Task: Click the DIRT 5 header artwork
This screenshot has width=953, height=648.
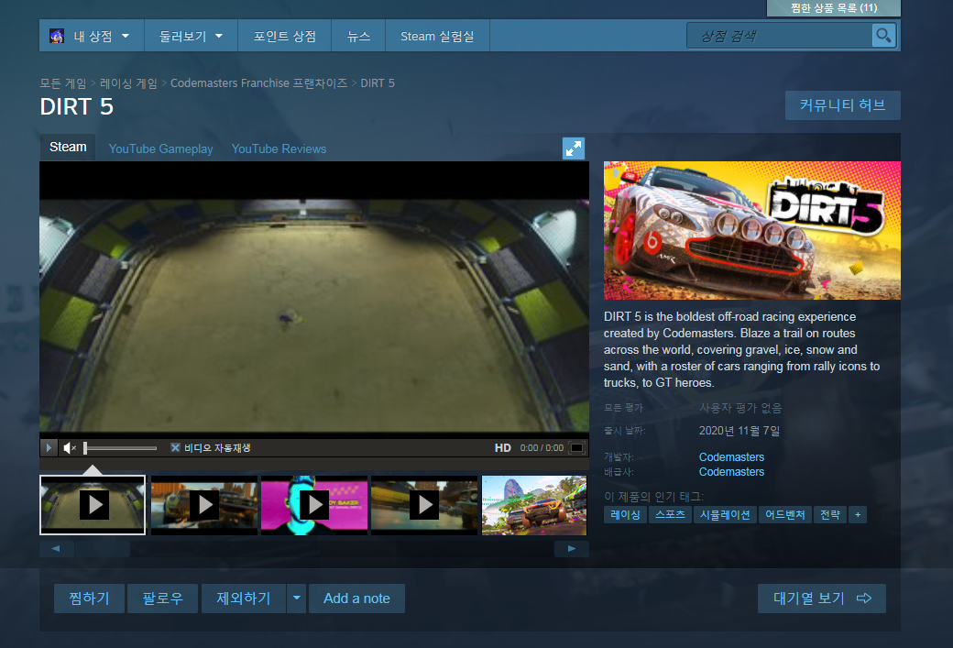Action: coord(751,230)
